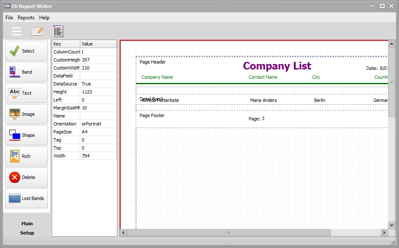Click the vertical scrollbar thumb
The height and width of the screenshot is (248, 399).
[391, 82]
